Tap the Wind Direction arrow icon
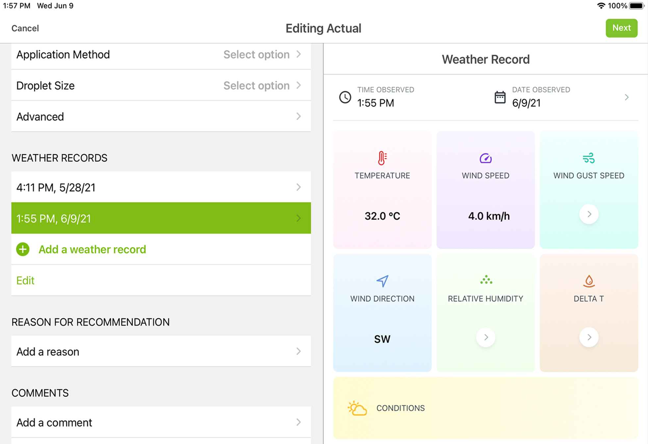The width and height of the screenshot is (648, 444). (382, 281)
